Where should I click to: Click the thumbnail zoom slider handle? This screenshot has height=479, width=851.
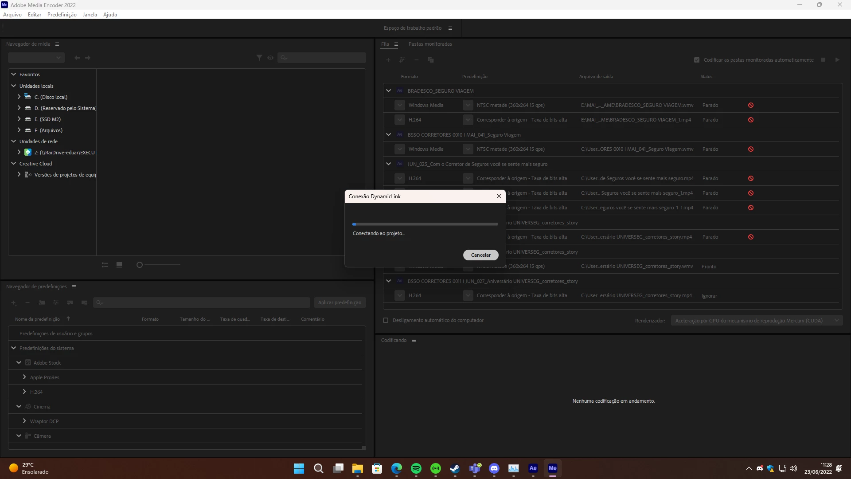140,265
